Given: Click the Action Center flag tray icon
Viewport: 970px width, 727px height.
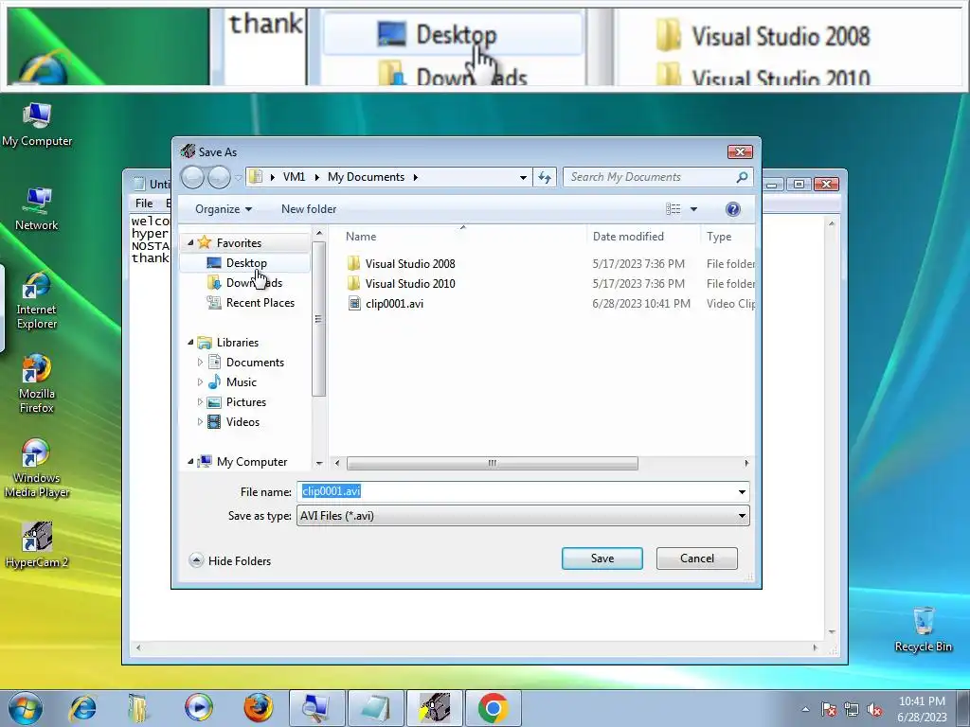Looking at the screenshot, I should [828, 709].
